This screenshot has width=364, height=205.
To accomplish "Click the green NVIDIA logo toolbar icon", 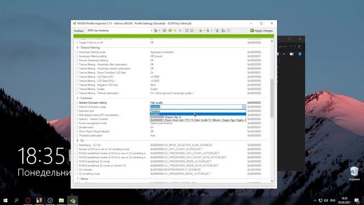I will (169, 30).
